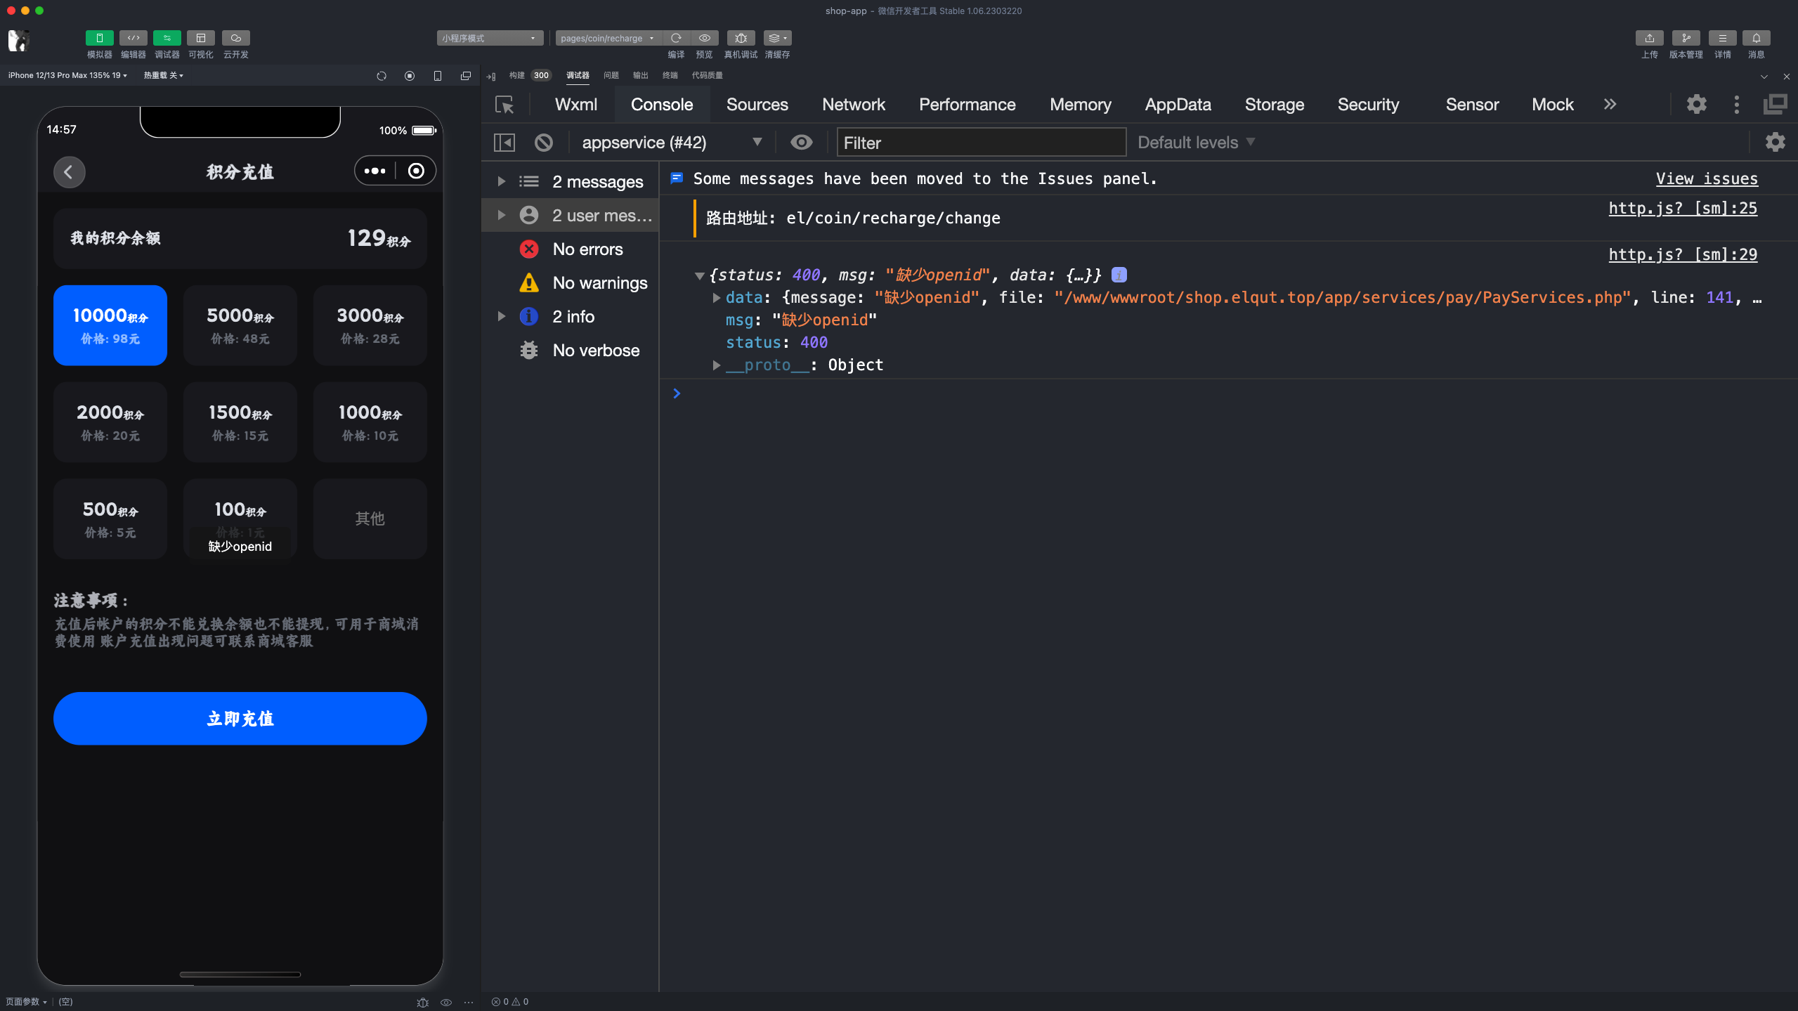Open the Wxml tab
This screenshot has height=1011, width=1798.
[576, 105]
